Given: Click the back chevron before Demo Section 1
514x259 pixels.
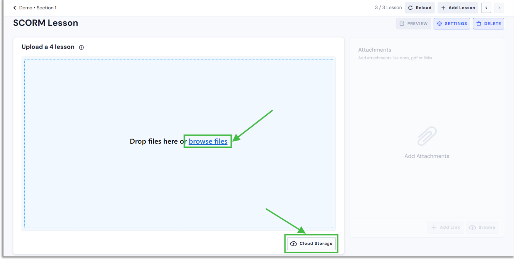Looking at the screenshot, I should coord(14,7).
